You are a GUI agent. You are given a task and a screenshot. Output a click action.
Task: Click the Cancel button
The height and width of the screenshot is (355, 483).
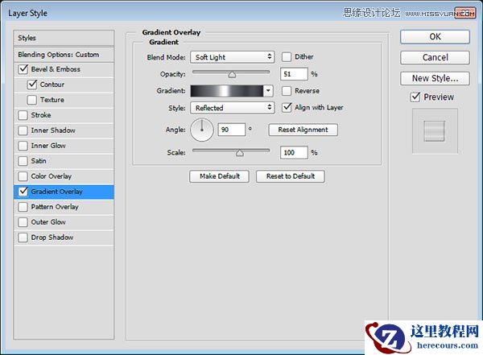[x=435, y=58]
